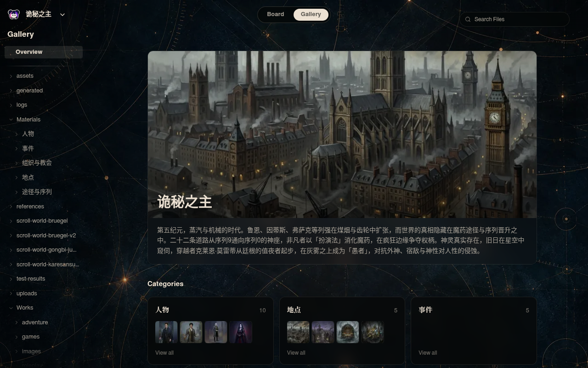Open the 诡秘之主 workspace dropdown arrow
This screenshot has height=368, width=588.
[62, 14]
